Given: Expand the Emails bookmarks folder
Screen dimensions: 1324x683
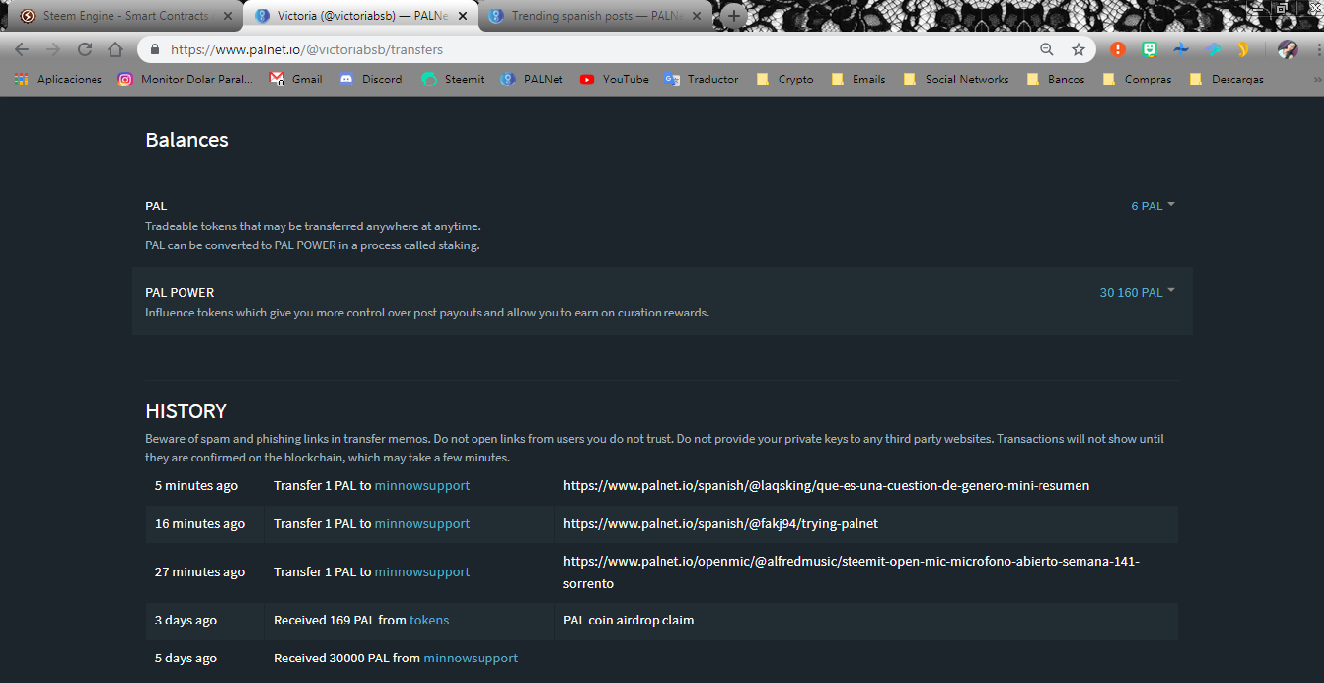Looking at the screenshot, I should coord(857,79).
